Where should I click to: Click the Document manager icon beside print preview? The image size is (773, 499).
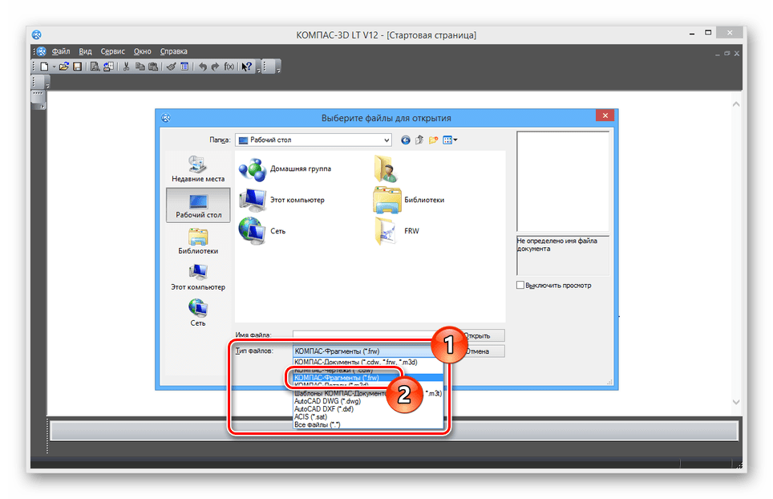click(x=108, y=67)
